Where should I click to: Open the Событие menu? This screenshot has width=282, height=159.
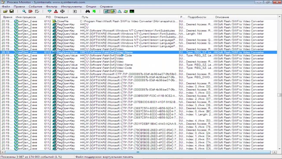pos(35,7)
